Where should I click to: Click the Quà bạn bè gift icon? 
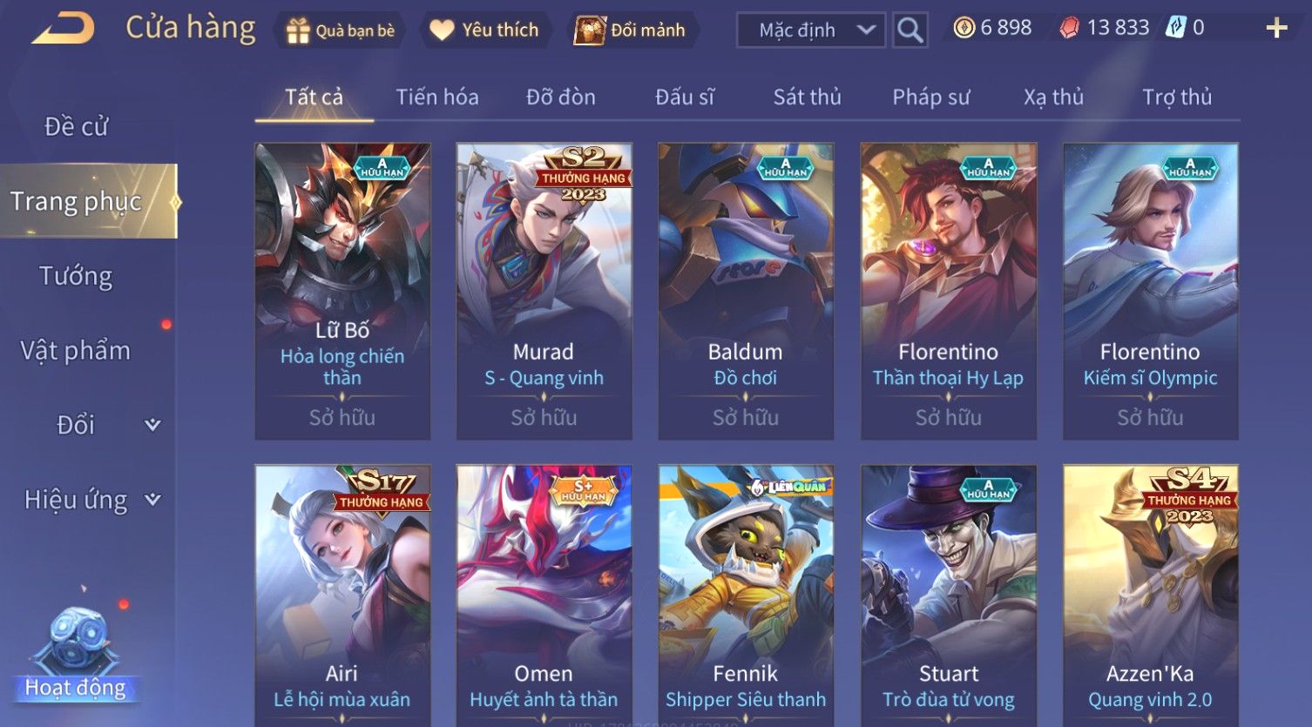tap(298, 30)
